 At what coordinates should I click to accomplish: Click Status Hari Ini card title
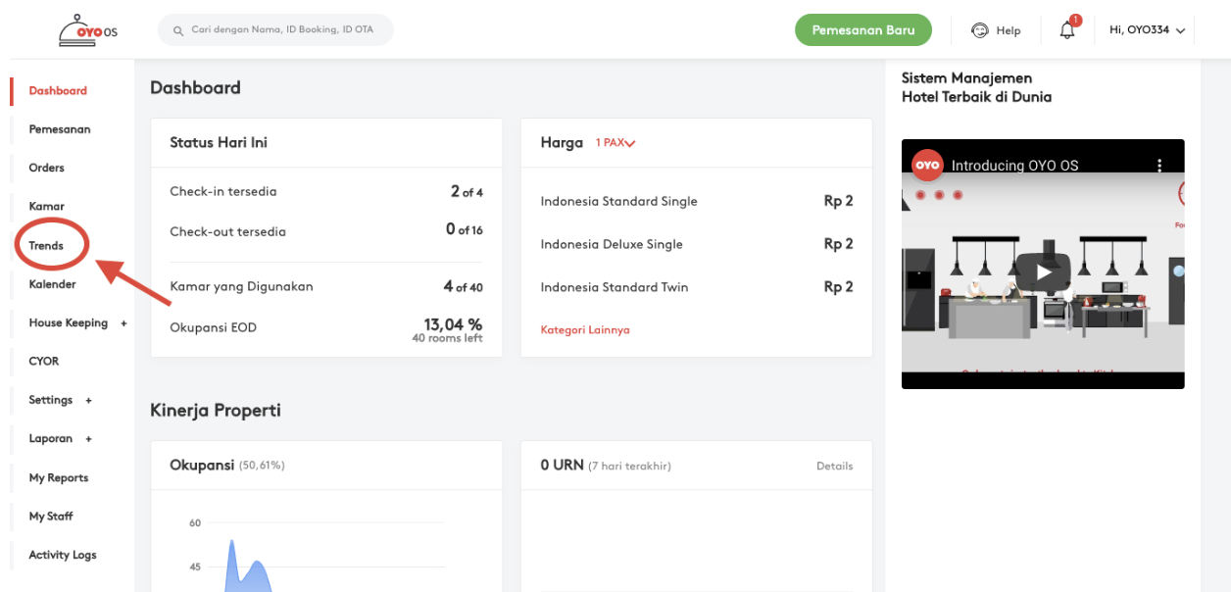[219, 143]
